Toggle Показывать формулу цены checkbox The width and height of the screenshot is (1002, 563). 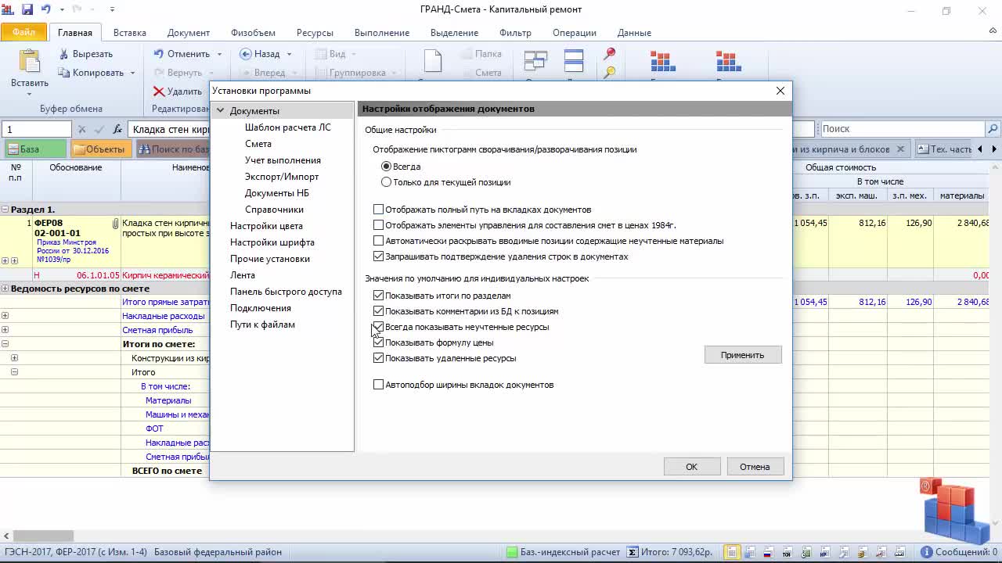point(378,342)
